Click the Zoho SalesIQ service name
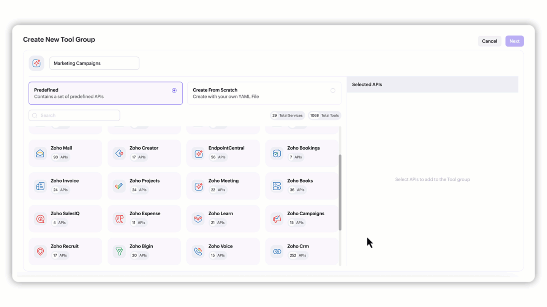Image resolution: width=547 pixels, height=307 pixels. click(x=65, y=213)
